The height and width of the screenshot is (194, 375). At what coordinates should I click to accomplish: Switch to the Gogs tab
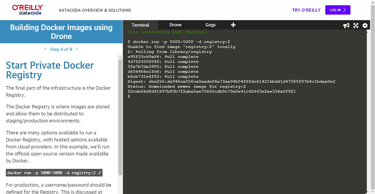[x=211, y=25]
